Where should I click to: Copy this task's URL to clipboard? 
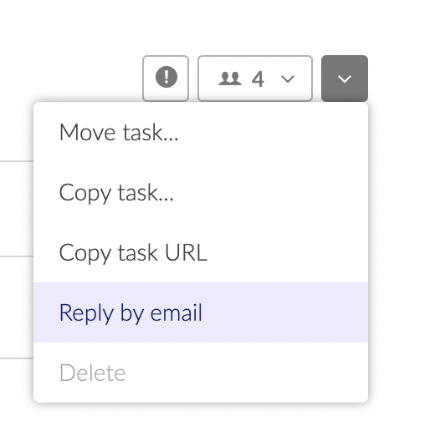pyautogui.click(x=201, y=252)
